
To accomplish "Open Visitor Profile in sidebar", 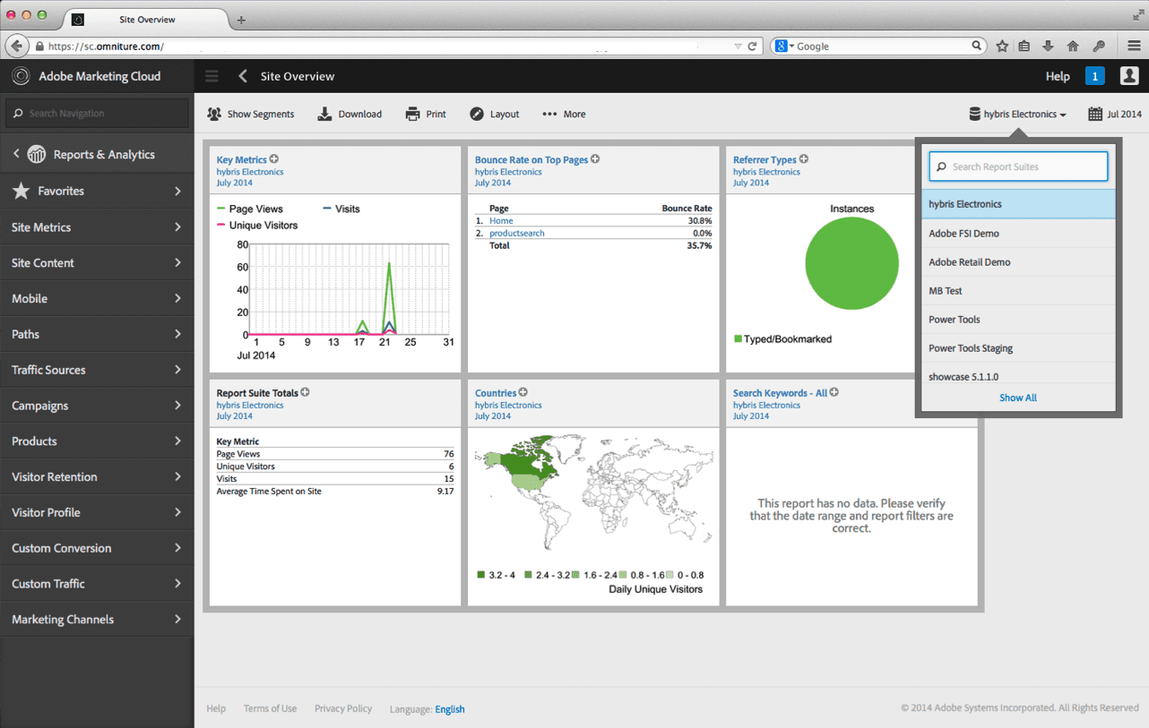I will pyautogui.click(x=97, y=512).
